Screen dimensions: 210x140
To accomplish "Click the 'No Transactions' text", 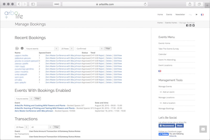I will pyautogui.click(x=22, y=134).
